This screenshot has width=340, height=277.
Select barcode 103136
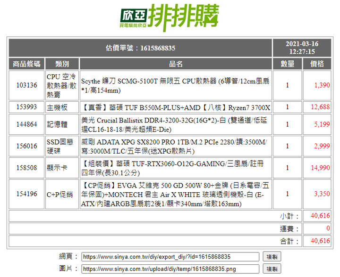(26, 85)
